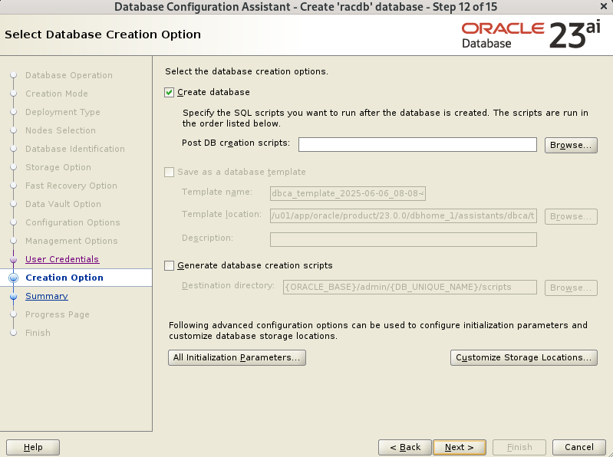
Task: Select the Creation Option step
Action: 64,278
